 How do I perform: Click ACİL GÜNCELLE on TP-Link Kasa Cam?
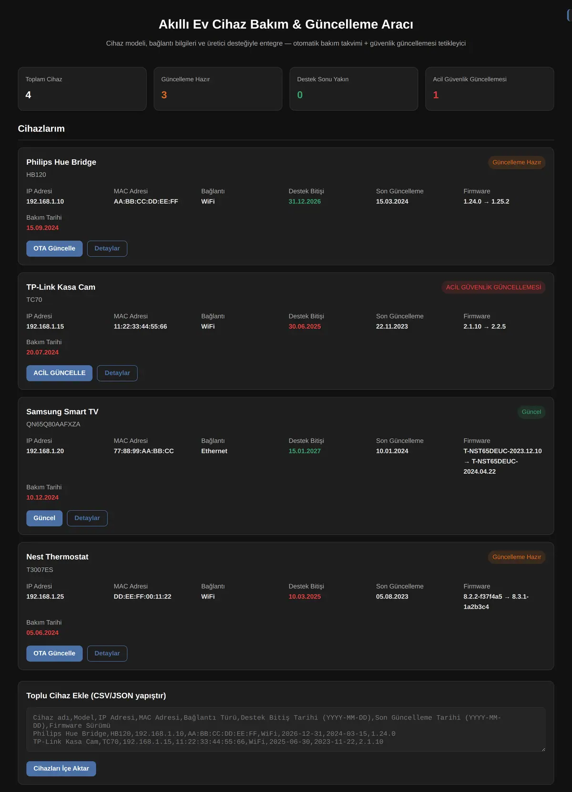pyautogui.click(x=60, y=373)
